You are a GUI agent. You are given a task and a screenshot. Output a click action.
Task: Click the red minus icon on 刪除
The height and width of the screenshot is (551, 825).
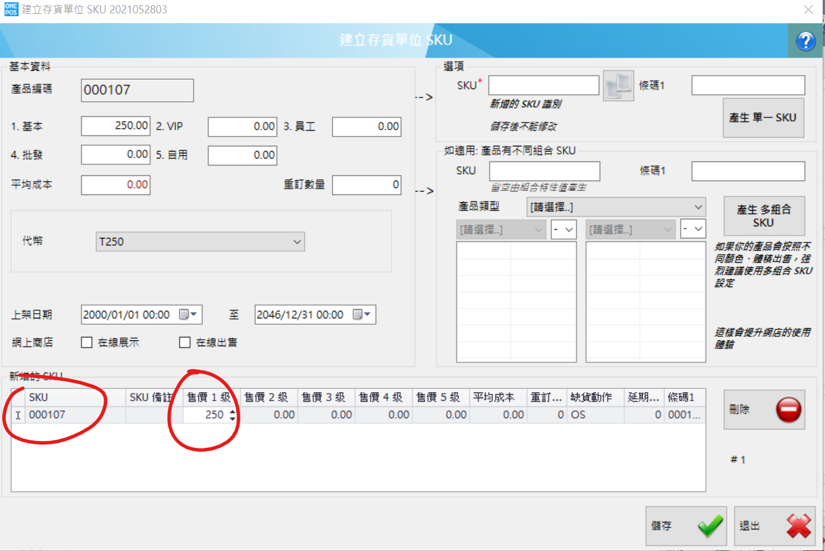pyautogui.click(x=789, y=409)
